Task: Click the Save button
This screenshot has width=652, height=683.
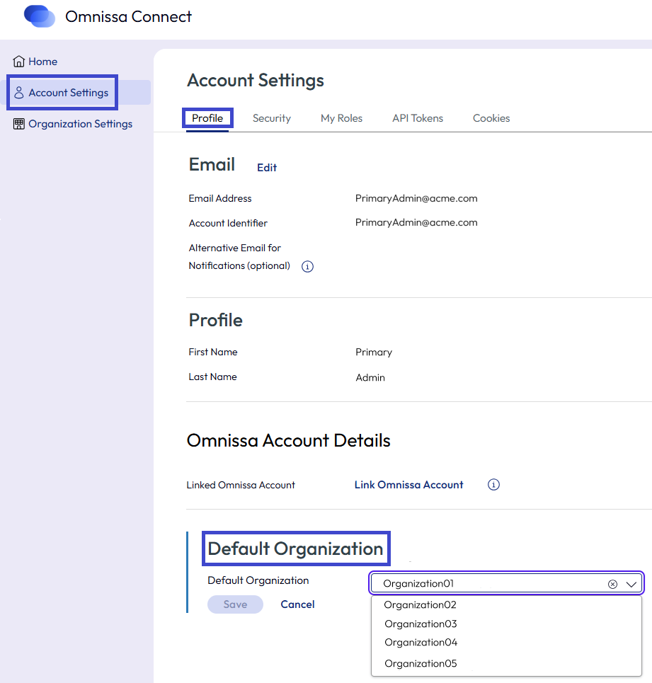Action: (235, 604)
